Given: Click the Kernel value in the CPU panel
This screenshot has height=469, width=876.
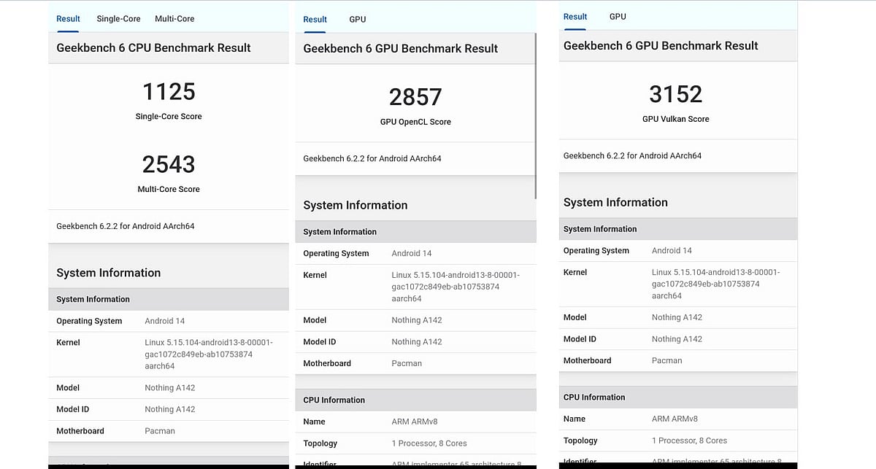Looking at the screenshot, I should coord(208,354).
